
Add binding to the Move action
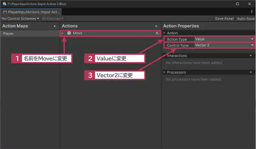[157, 33]
